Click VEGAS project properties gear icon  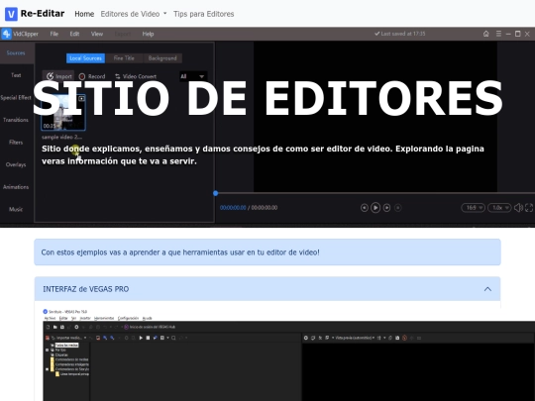click(76, 327)
